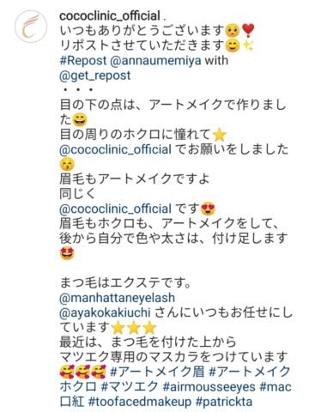The image size is (327, 412).
Task: Click the sparkles emoji after リポスト line
Action: pos(248,45)
